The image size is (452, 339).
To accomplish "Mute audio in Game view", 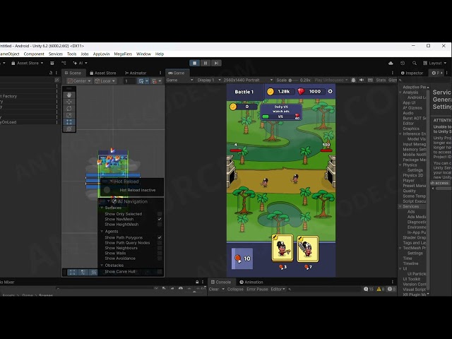I will click(362, 80).
